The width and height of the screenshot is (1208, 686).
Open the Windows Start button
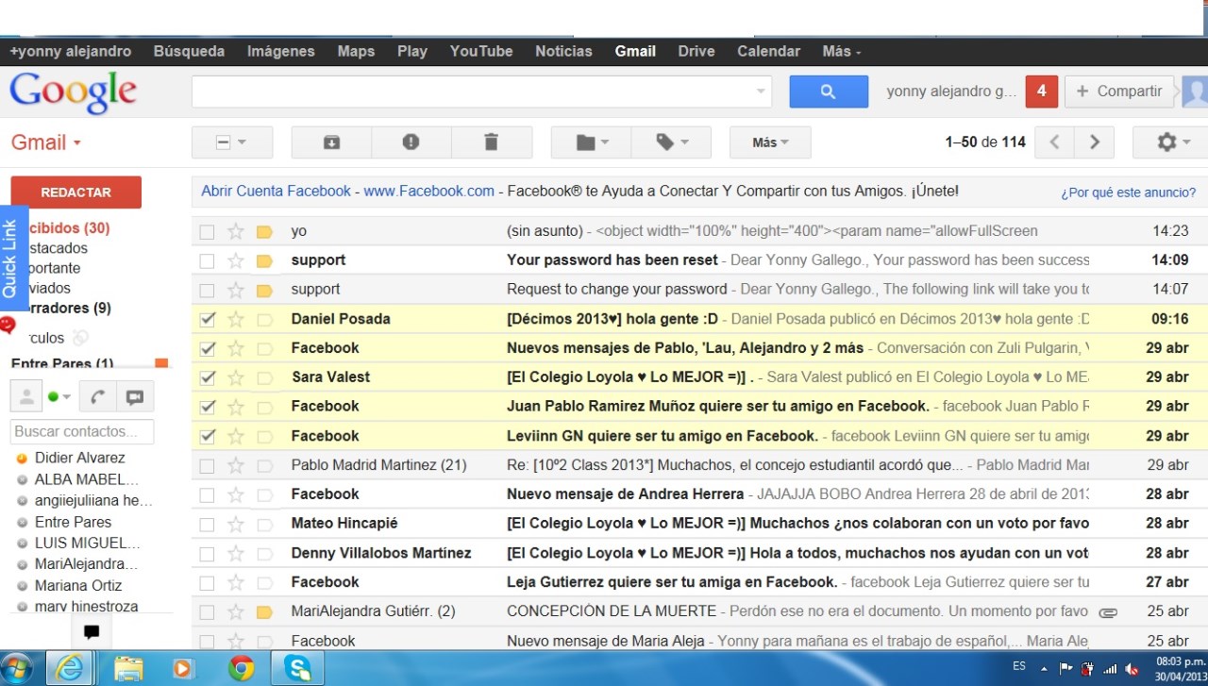(x=16, y=669)
